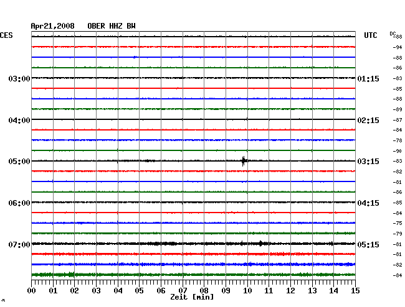
Task: Click the seismic spike on the 05:00 trace
Action: [x=243, y=161]
